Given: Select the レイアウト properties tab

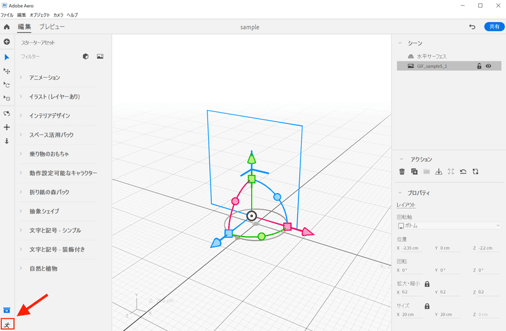Looking at the screenshot, I should 406,204.
